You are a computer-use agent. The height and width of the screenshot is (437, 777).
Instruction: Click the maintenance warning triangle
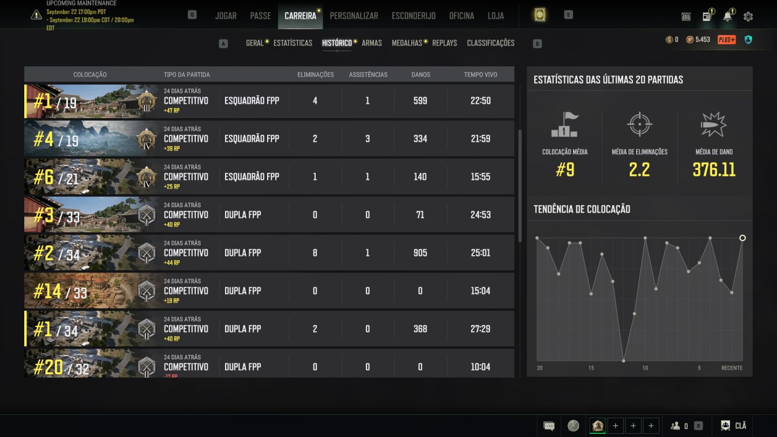(x=36, y=15)
